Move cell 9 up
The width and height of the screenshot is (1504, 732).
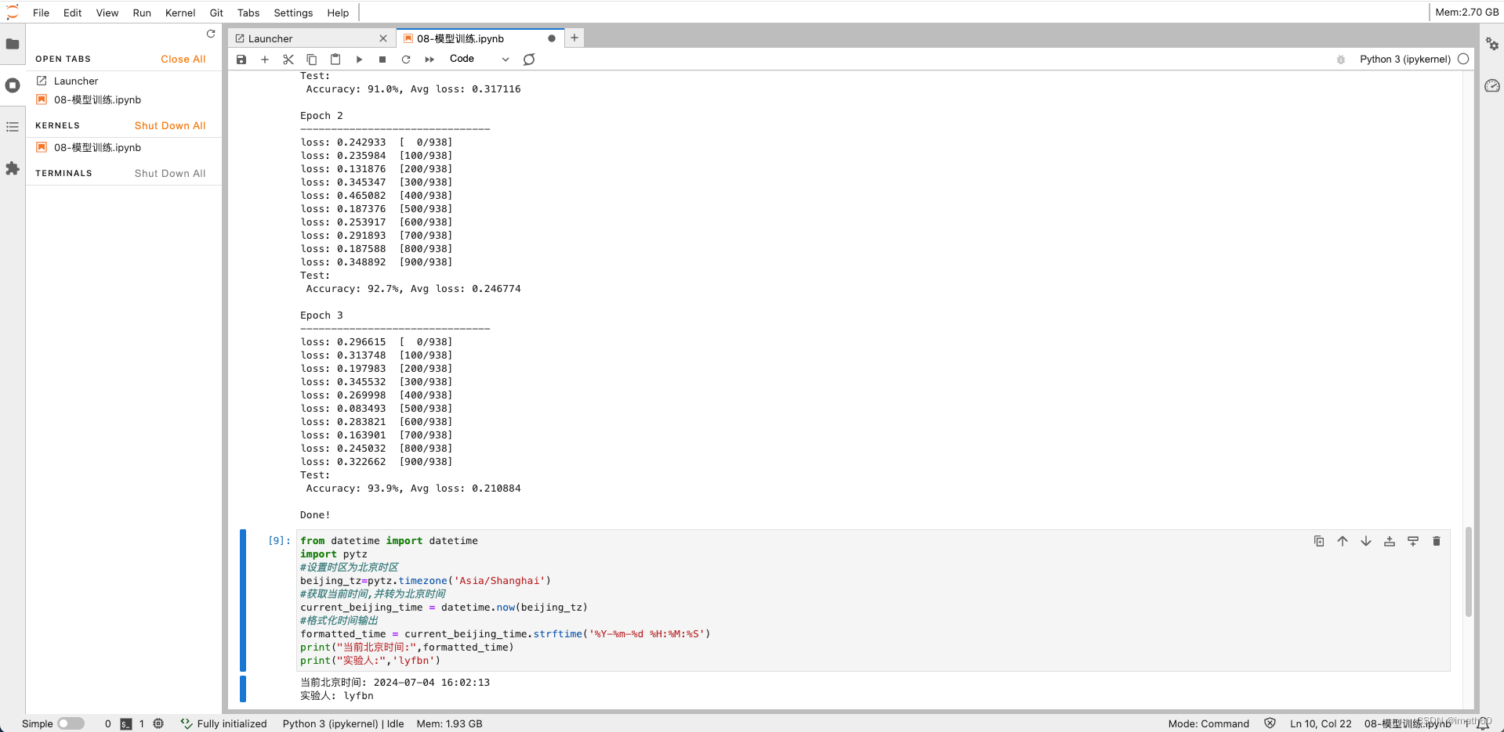click(1343, 541)
